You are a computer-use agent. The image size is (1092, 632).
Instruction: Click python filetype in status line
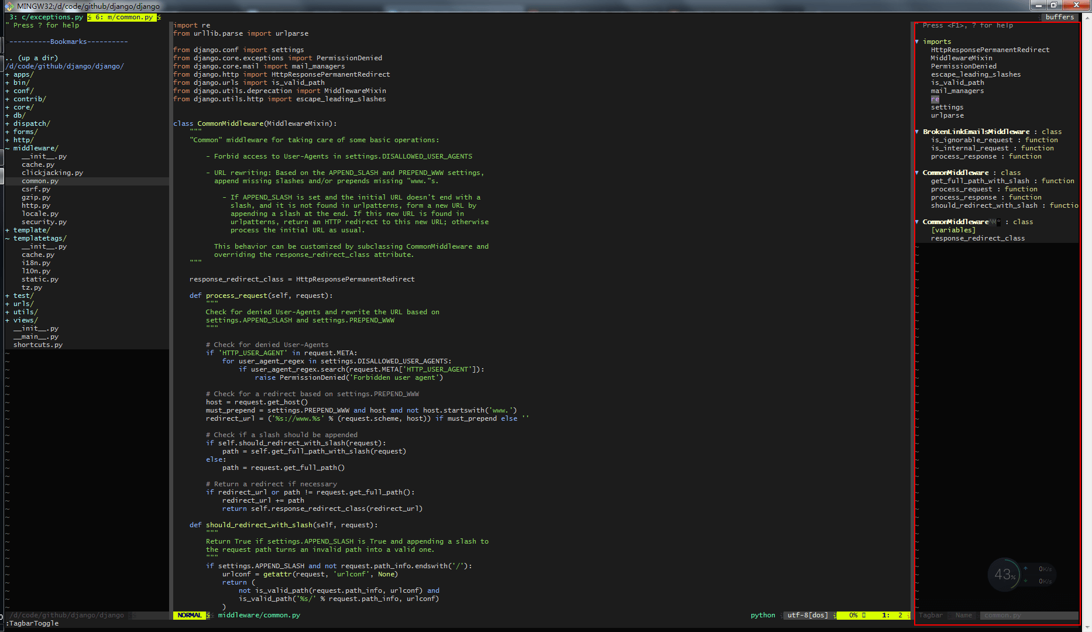point(763,615)
